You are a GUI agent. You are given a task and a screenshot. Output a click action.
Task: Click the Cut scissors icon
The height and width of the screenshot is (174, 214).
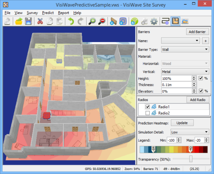[x=40, y=21]
